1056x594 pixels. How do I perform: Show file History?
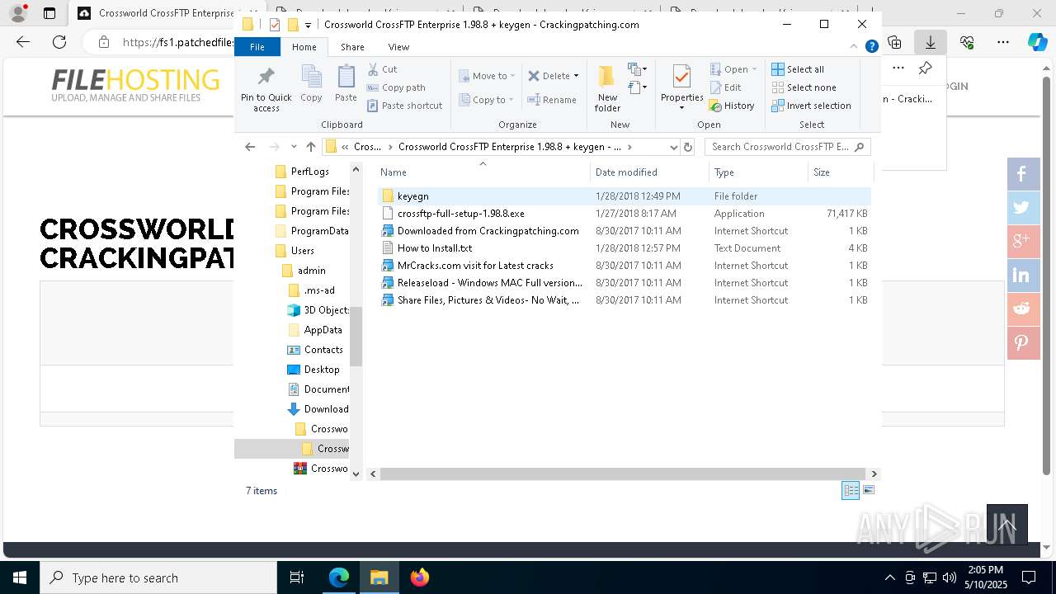pos(732,106)
